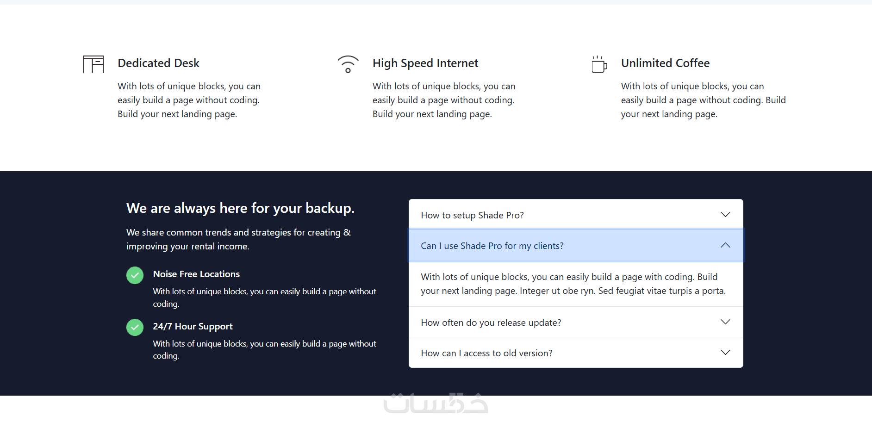Image resolution: width=872 pixels, height=422 pixels.
Task: Expand the "How can I access to old version?" chevron
Action: [x=725, y=353]
